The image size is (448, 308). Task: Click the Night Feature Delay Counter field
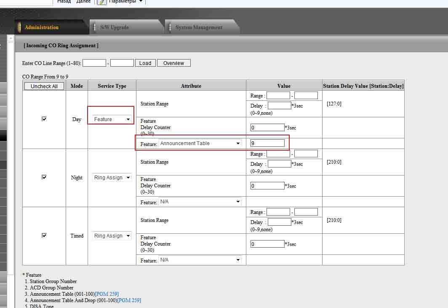coord(267,186)
